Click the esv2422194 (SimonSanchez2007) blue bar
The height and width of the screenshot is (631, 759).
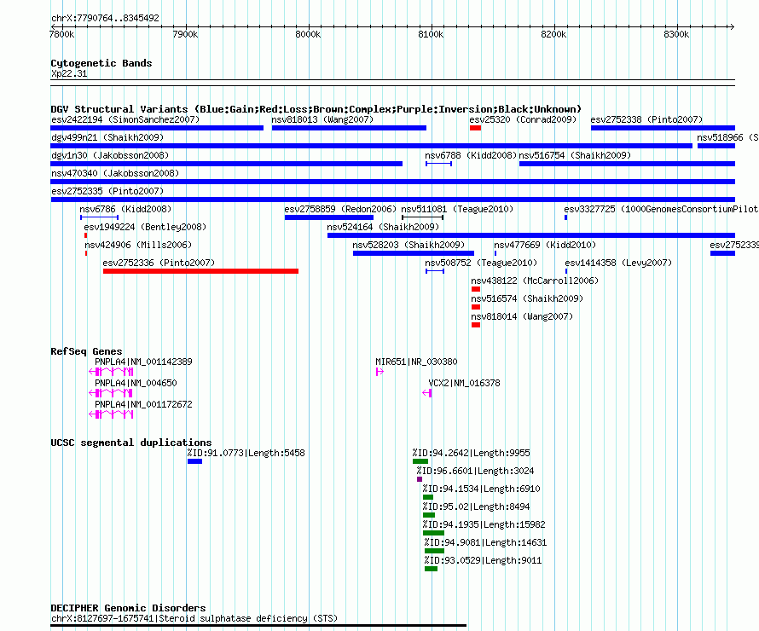(x=157, y=128)
